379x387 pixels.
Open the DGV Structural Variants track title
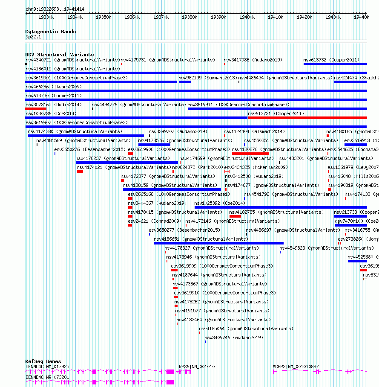pyautogui.click(x=60, y=55)
